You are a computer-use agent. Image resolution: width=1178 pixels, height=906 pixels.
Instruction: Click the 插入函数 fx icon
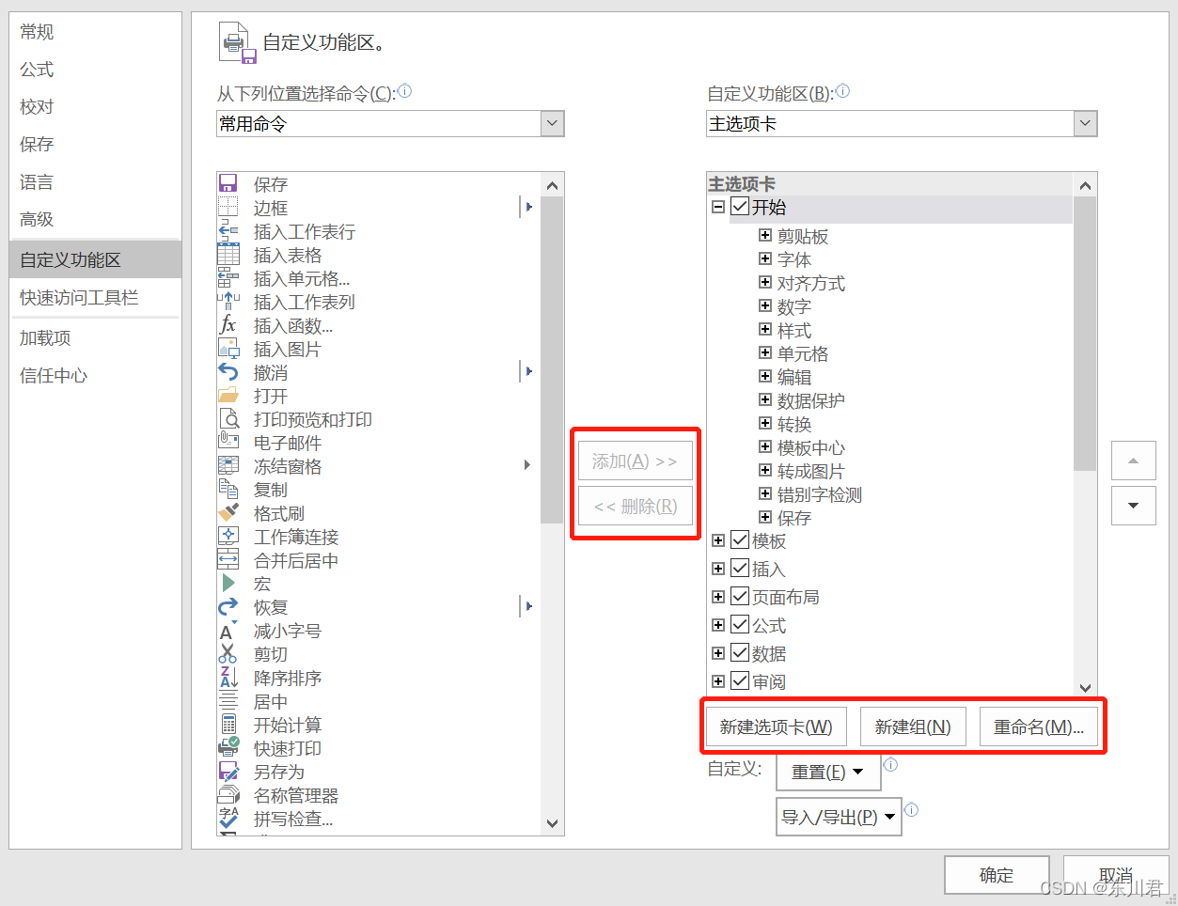[228, 324]
